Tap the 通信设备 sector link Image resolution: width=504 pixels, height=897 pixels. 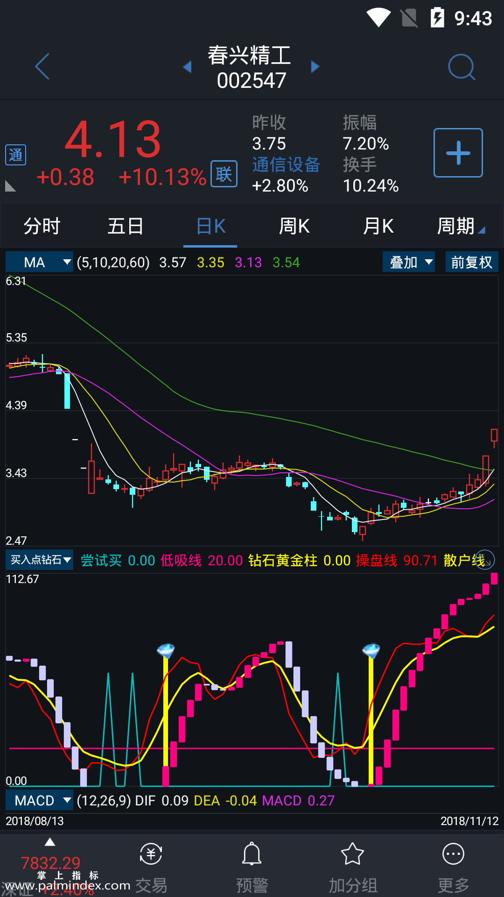pyautogui.click(x=286, y=164)
